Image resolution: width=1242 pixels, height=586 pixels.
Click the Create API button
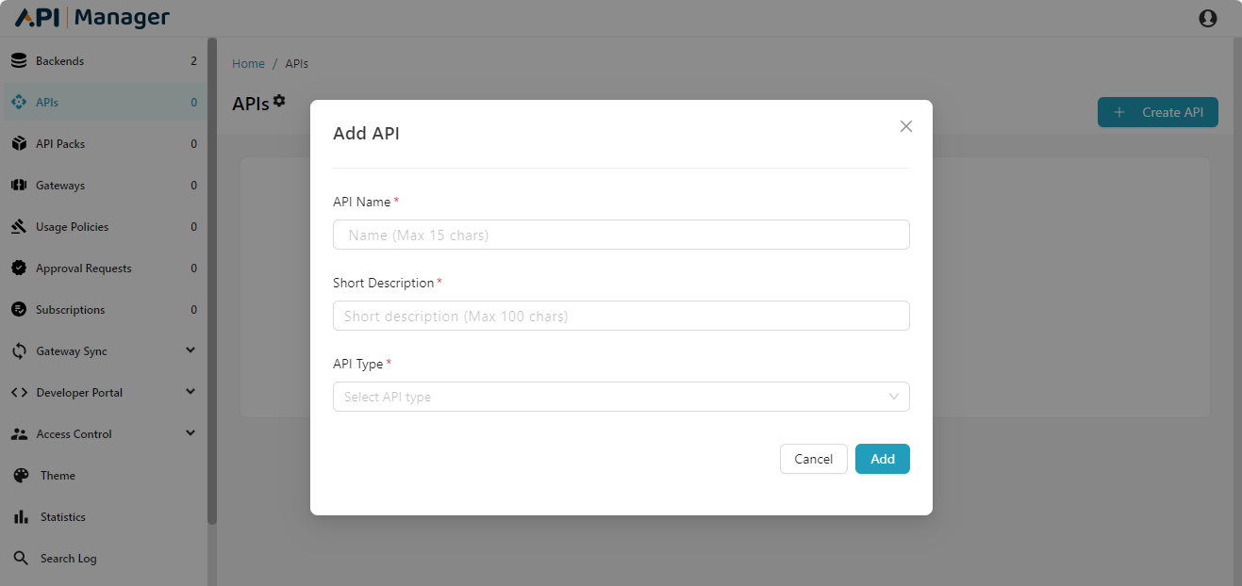point(1158,111)
